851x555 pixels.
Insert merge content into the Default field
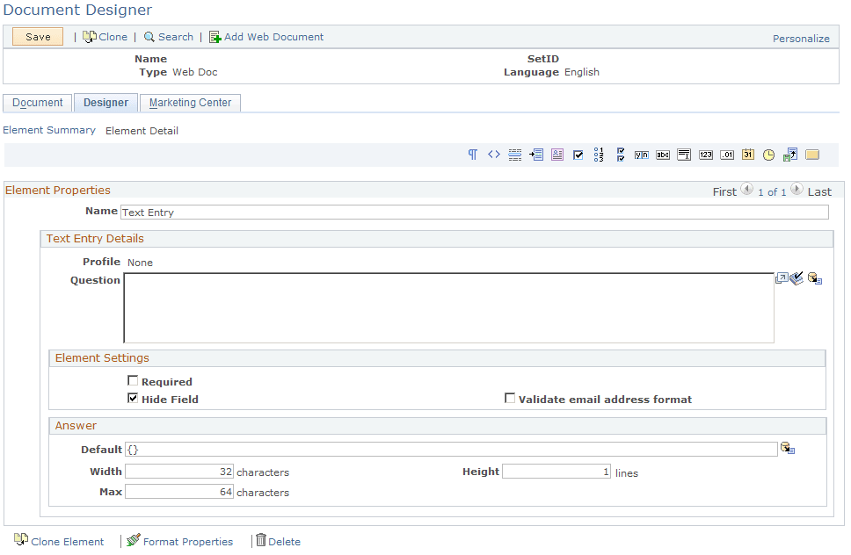coord(787,448)
